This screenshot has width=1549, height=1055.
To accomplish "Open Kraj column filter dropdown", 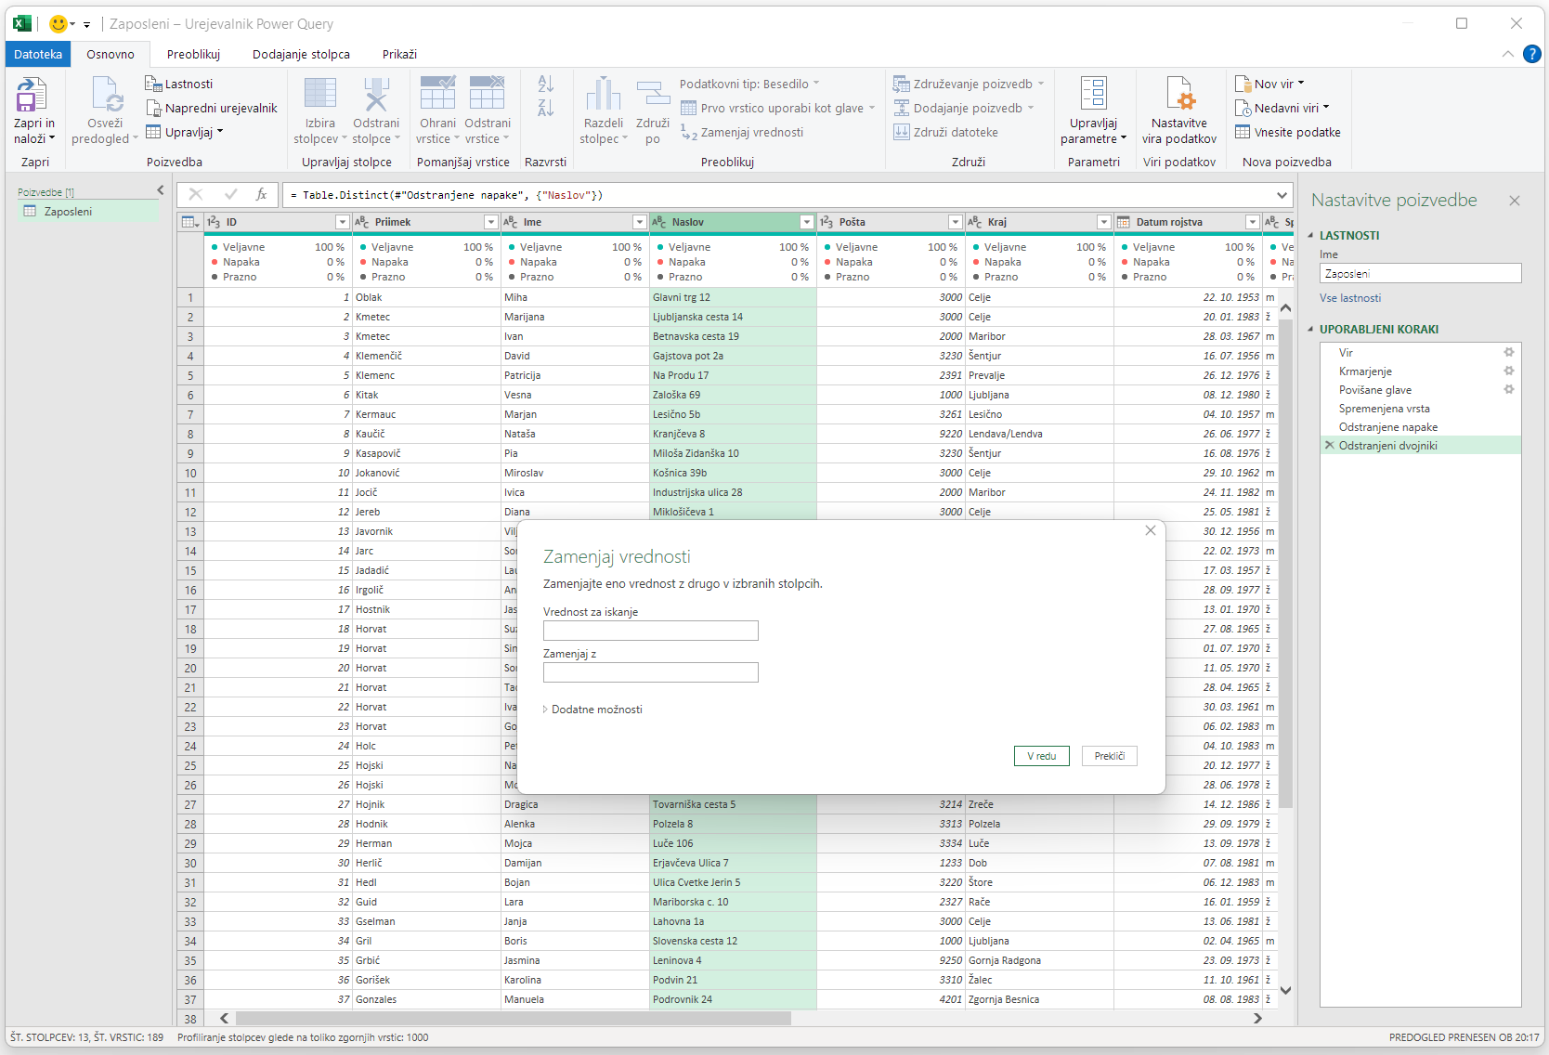I will click(1103, 222).
